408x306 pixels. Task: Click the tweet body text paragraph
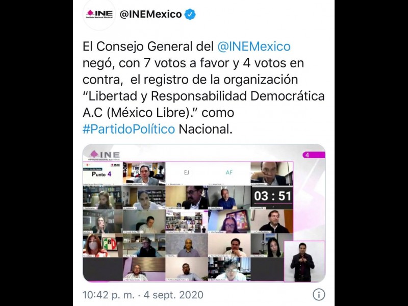pos(203,88)
